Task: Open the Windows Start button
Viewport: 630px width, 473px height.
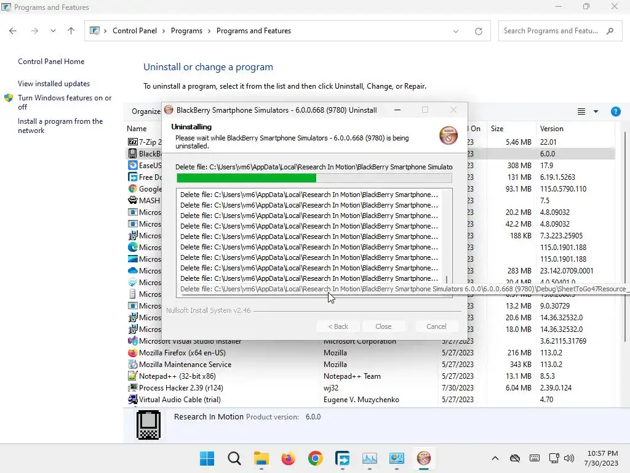Action: pos(207,458)
